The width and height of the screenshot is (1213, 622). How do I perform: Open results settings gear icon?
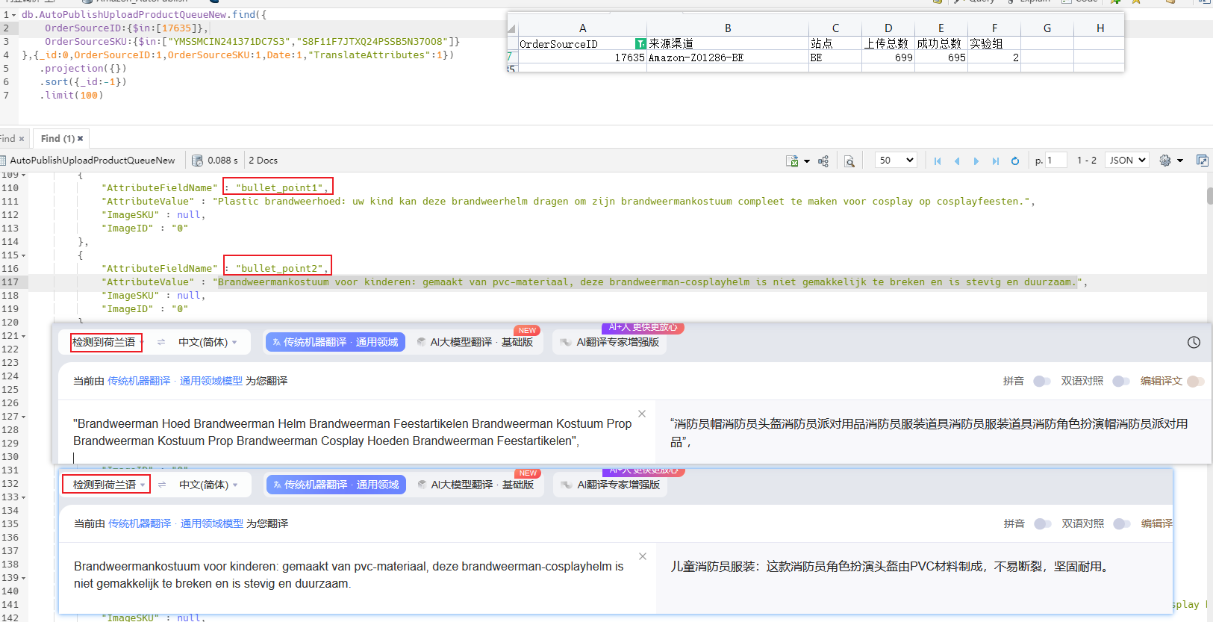point(1165,161)
